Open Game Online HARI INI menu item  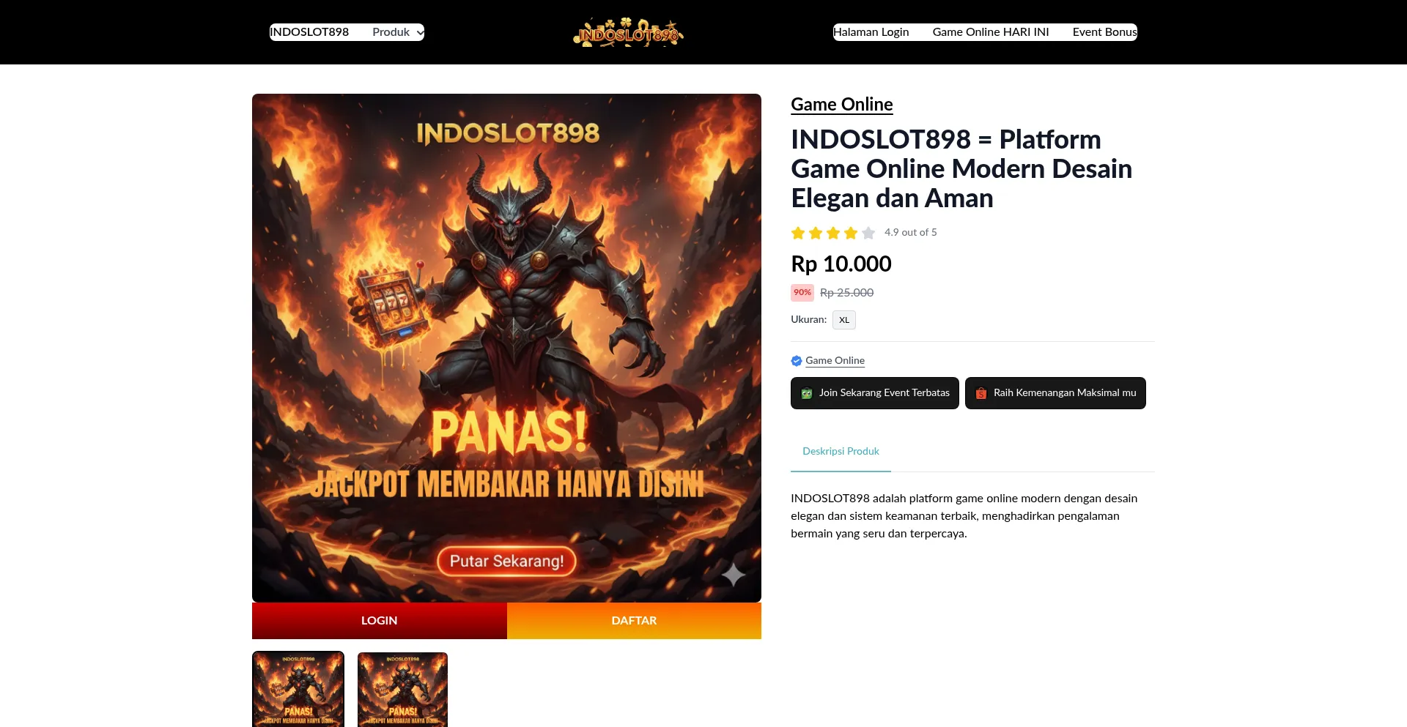991,32
